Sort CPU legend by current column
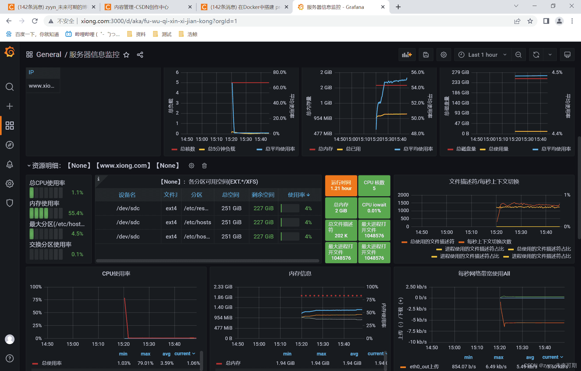 [x=185, y=354]
